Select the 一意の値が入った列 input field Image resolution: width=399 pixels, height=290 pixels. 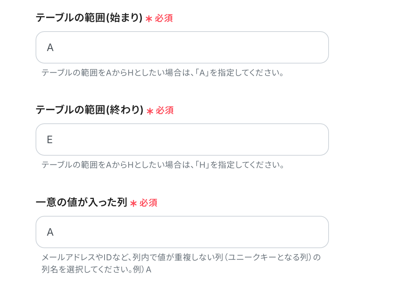pyautogui.click(x=182, y=232)
